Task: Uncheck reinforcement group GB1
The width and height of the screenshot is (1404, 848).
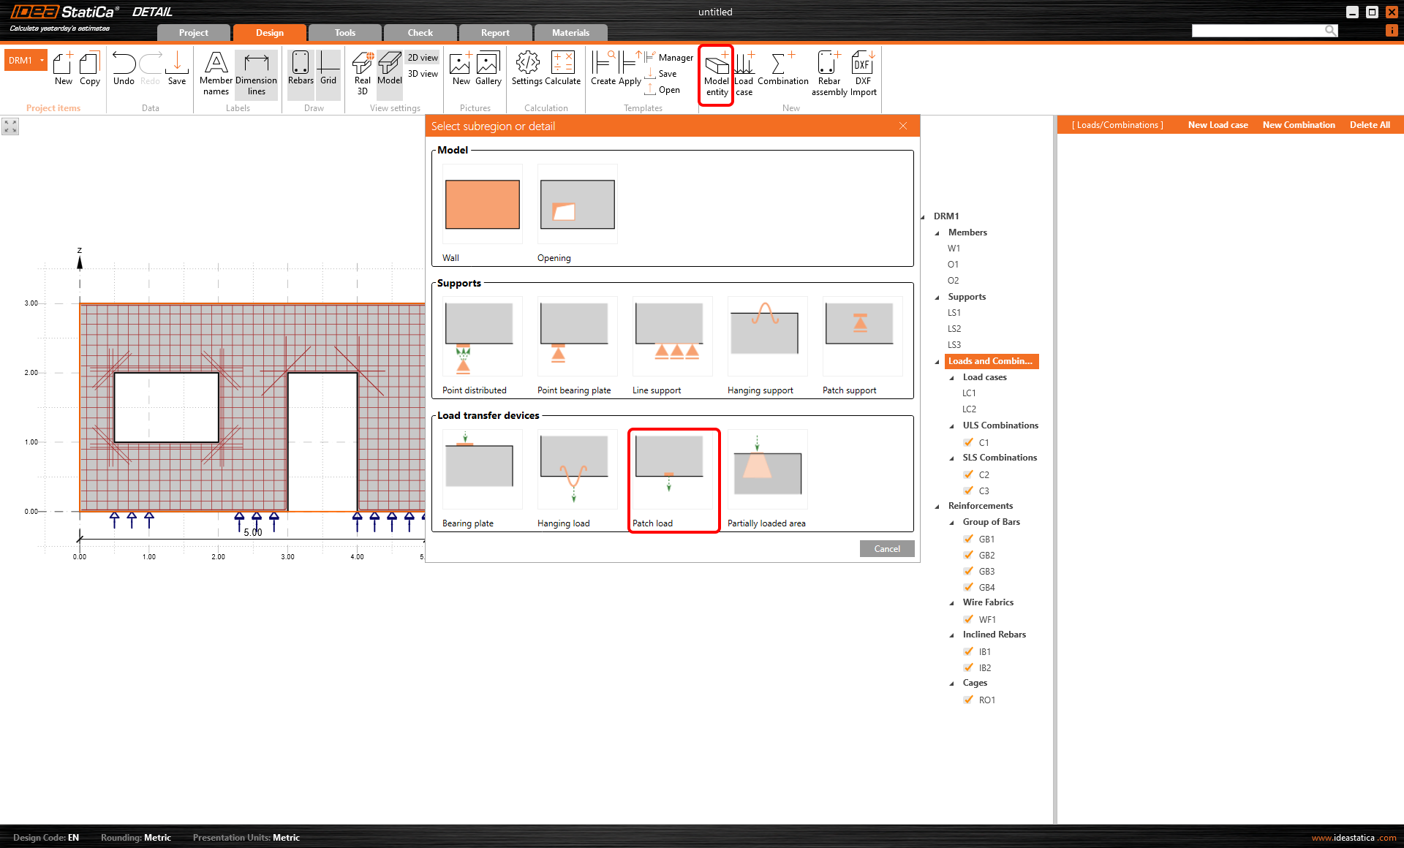Action: coord(969,539)
